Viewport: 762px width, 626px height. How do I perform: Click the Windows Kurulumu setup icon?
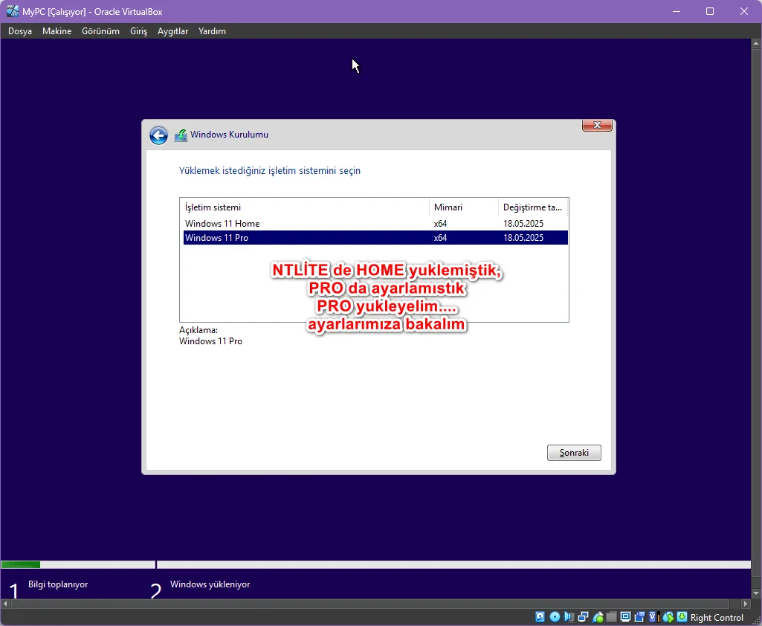[x=181, y=135]
